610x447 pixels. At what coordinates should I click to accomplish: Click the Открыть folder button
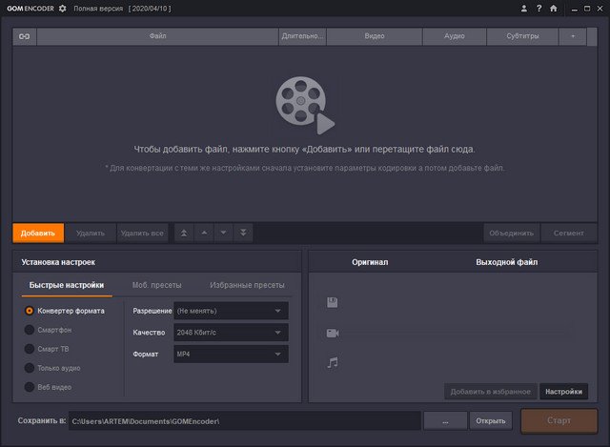[x=491, y=420]
